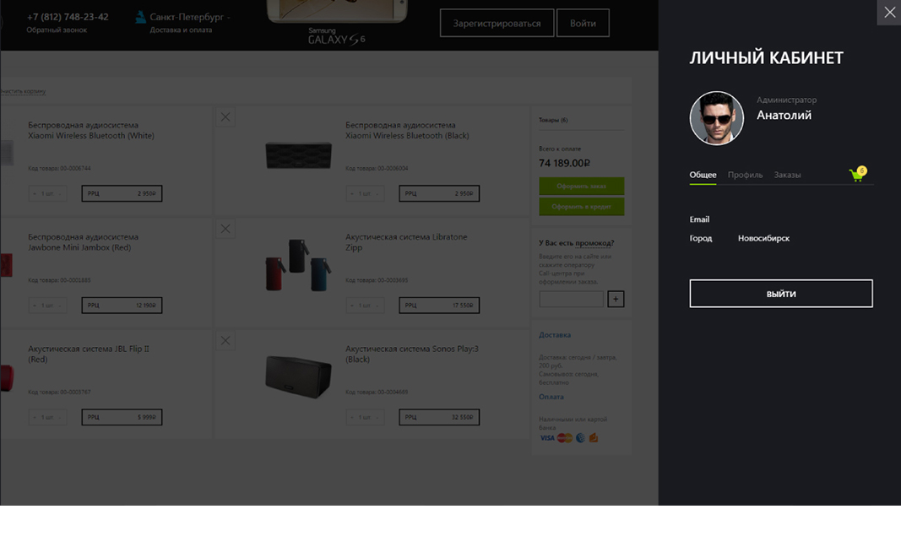Click the total amount 74 189.00₽
Image resolution: width=901 pixels, height=547 pixels.
564,163
